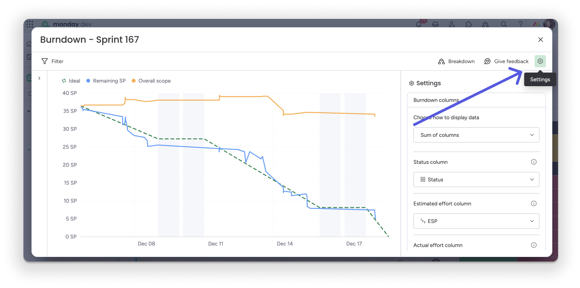Open the notifications bell with 79 alerts
This screenshot has height=288, width=580.
419,24
